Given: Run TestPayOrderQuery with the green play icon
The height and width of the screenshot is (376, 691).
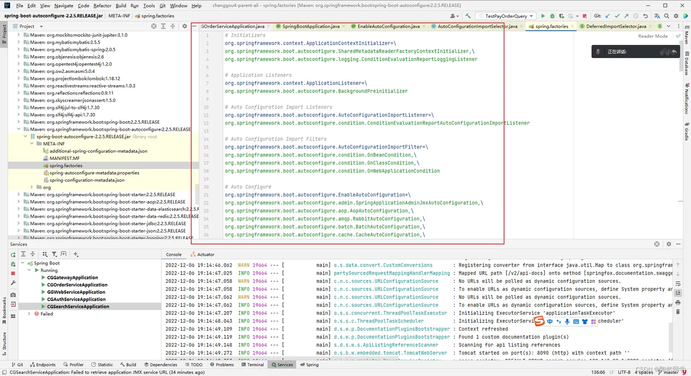Looking at the screenshot, I should [543, 16].
